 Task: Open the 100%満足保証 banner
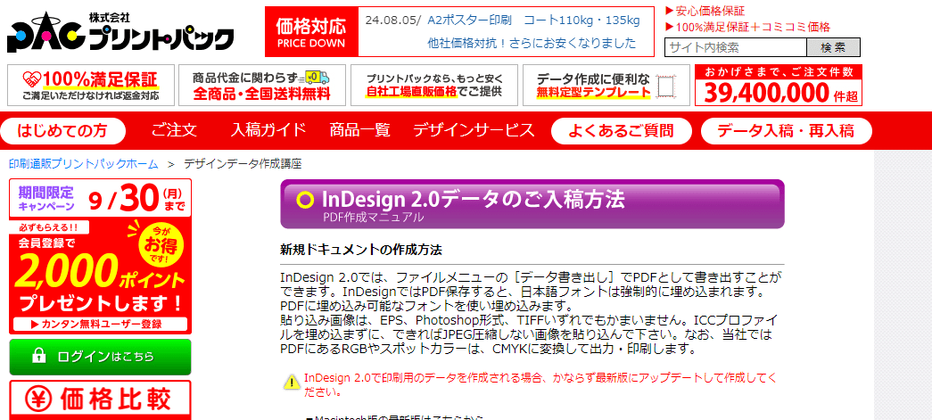(x=91, y=85)
